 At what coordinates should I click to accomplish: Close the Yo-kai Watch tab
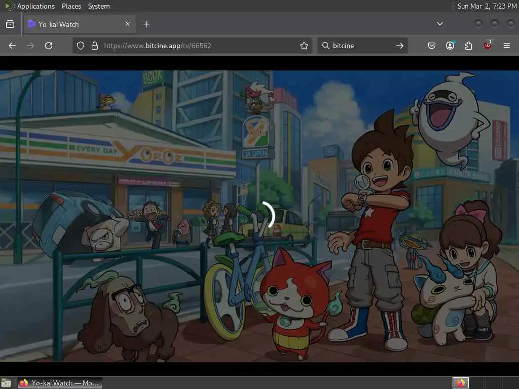pyautogui.click(x=128, y=24)
